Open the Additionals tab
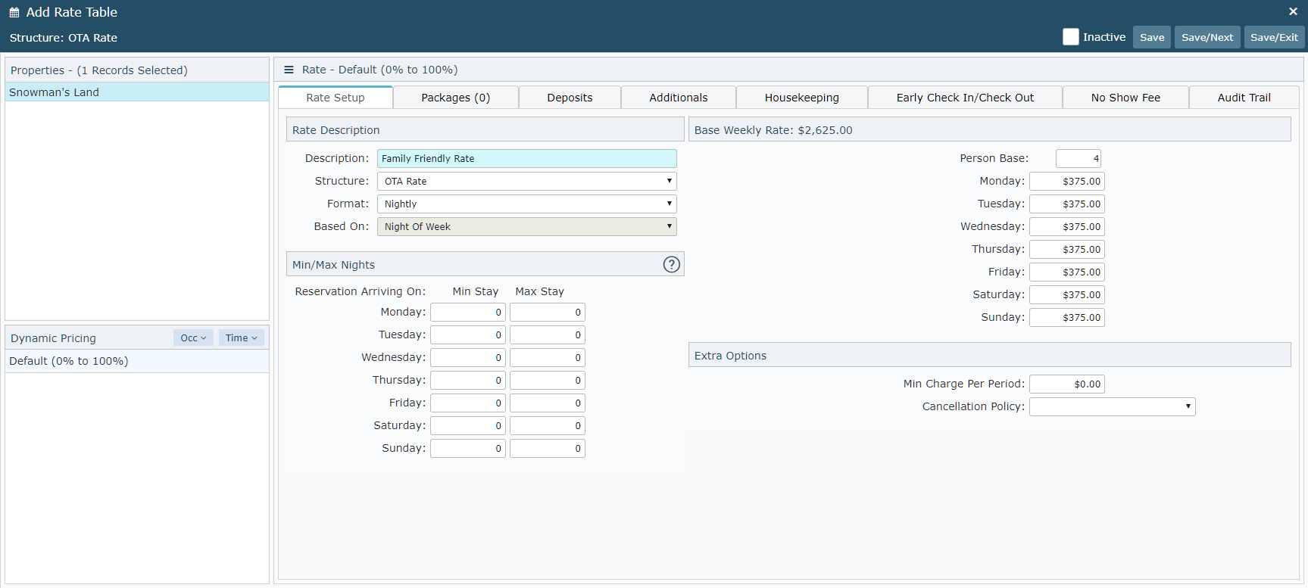1308x588 pixels. coord(678,98)
